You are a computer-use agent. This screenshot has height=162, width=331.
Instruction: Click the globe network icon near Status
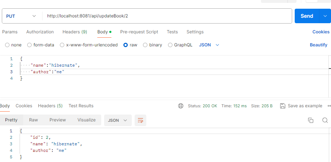coord(181,106)
